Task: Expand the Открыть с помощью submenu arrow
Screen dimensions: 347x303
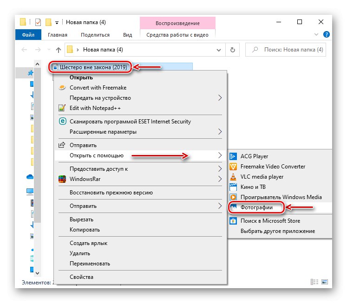Action: coord(220,155)
